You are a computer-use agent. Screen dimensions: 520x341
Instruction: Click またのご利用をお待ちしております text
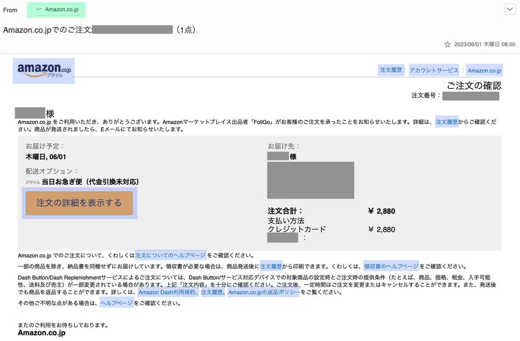coord(63,325)
